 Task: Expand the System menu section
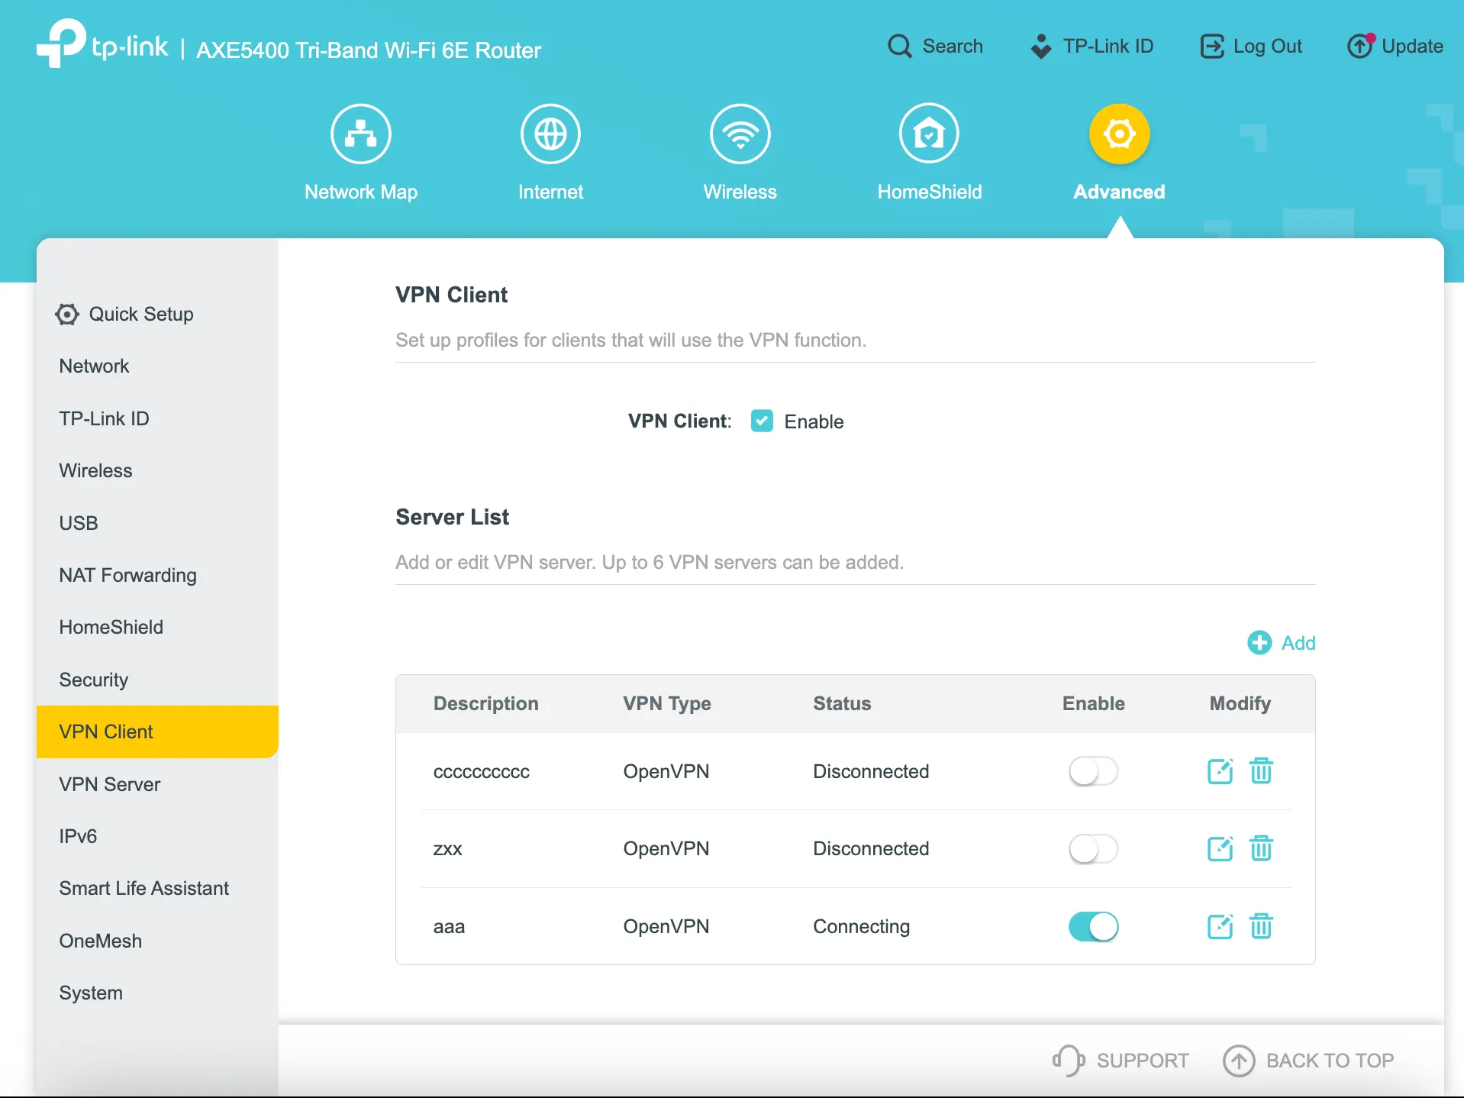coord(91,993)
